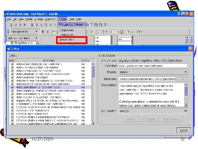198x149 pixels.
Task: Toggle 'Add Incoming Transitions' checkbox
Action: [12, 81]
